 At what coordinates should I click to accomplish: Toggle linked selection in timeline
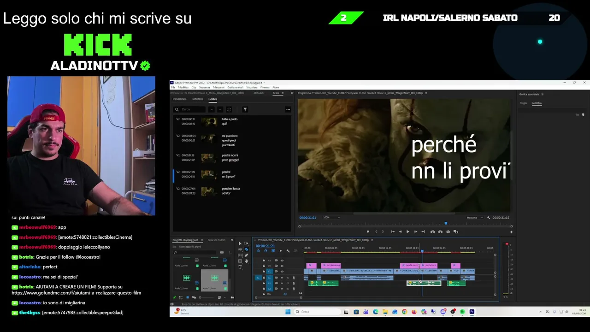click(x=273, y=251)
